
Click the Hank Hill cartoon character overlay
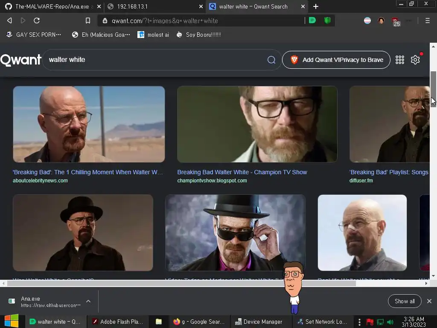click(293, 287)
